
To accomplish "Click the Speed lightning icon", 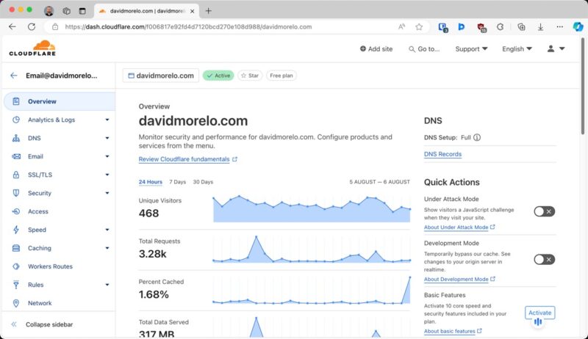I will pyautogui.click(x=15, y=230).
